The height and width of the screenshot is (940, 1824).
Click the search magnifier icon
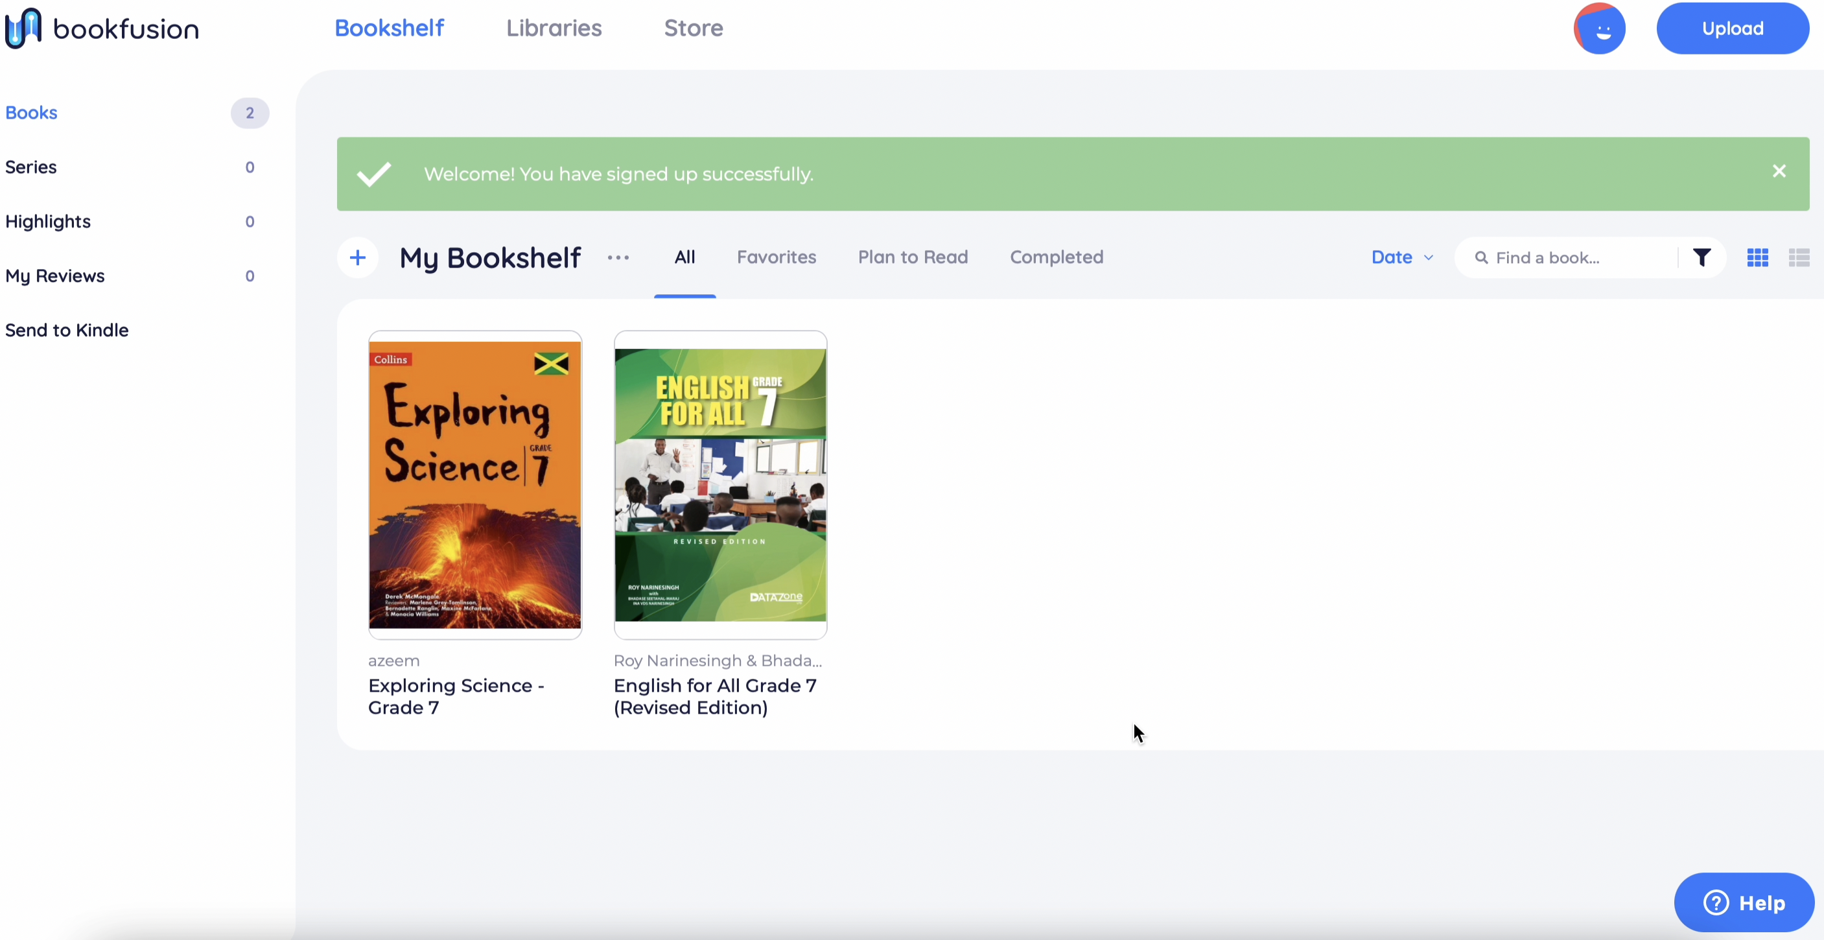[x=1481, y=258]
